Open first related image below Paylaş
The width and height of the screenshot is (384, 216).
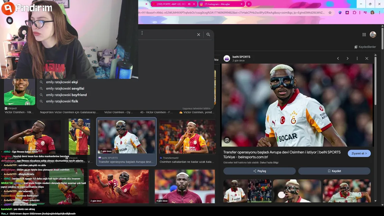click(247, 191)
